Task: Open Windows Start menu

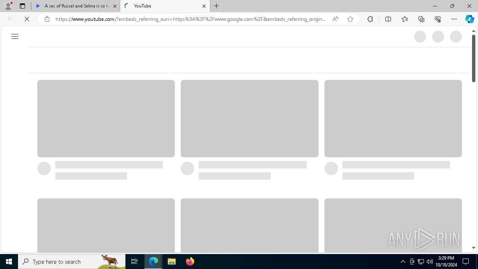Action: pyautogui.click(x=9, y=262)
